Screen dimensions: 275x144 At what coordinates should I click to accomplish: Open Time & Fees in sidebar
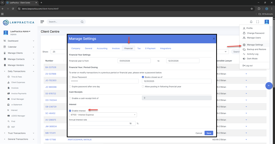(17, 77)
